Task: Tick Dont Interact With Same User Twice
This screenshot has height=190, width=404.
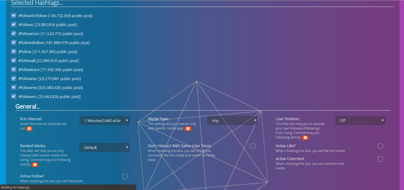Action: 253,146
